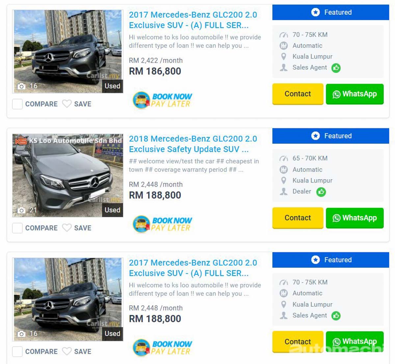Tick Compare checkbox on RM 188,800 2018 listing
The image size is (395, 364).
17,228
